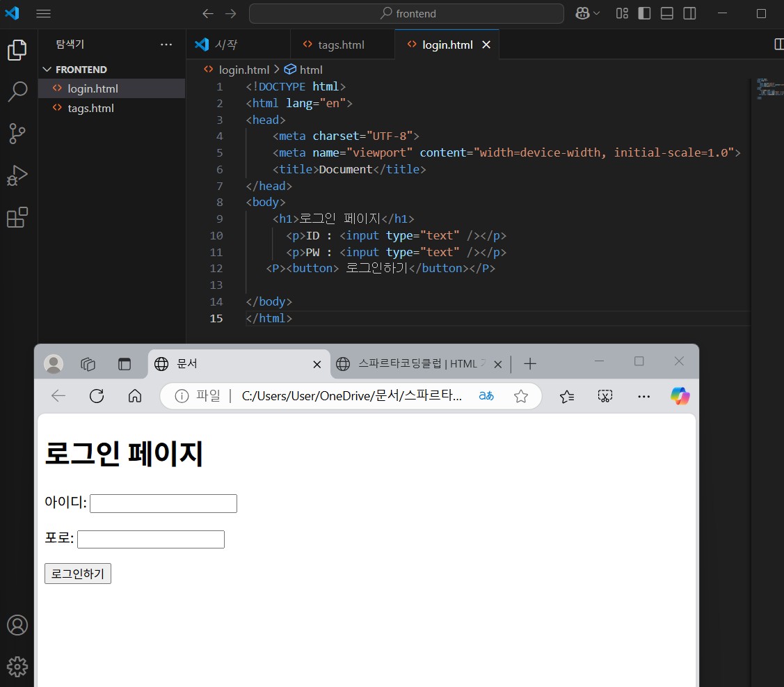The width and height of the screenshot is (784, 687).
Task: Start a browser screenshot capture
Action: [x=605, y=396]
